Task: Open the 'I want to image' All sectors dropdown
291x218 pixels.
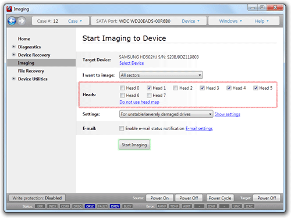Action: 161,75
